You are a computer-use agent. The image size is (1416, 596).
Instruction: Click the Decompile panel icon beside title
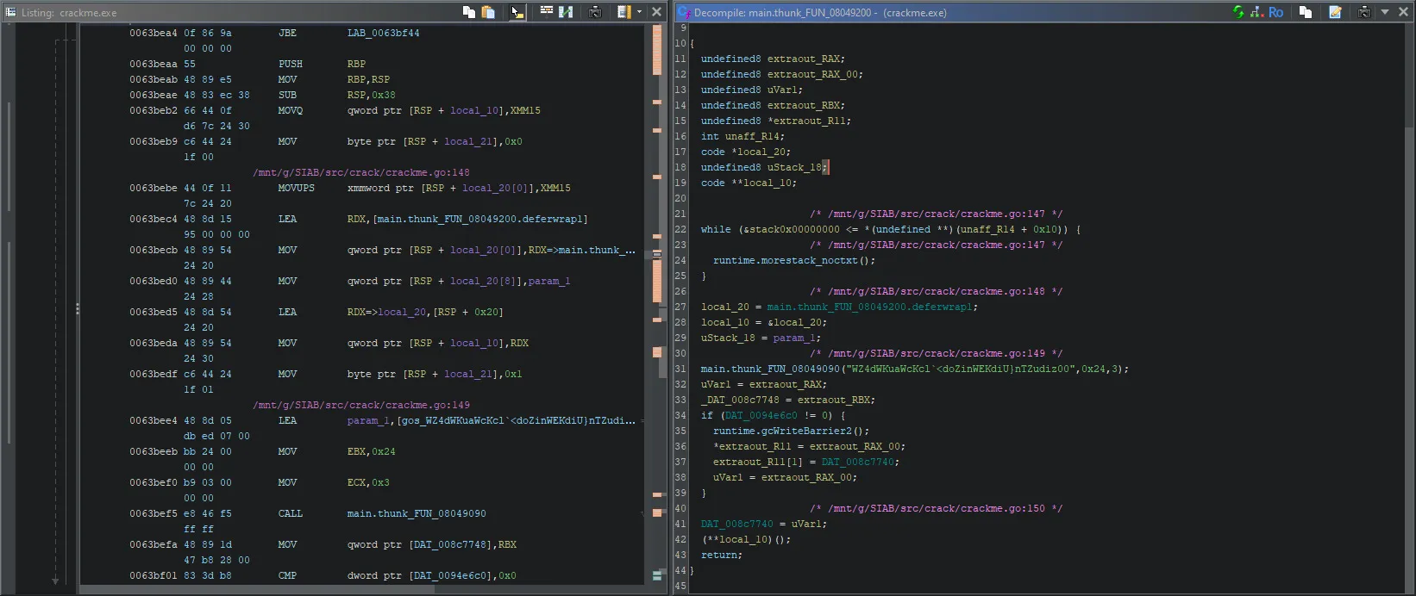click(683, 12)
